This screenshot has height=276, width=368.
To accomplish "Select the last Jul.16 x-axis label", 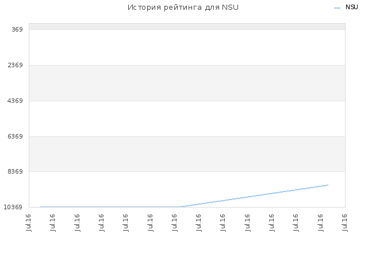I will pos(345,223).
